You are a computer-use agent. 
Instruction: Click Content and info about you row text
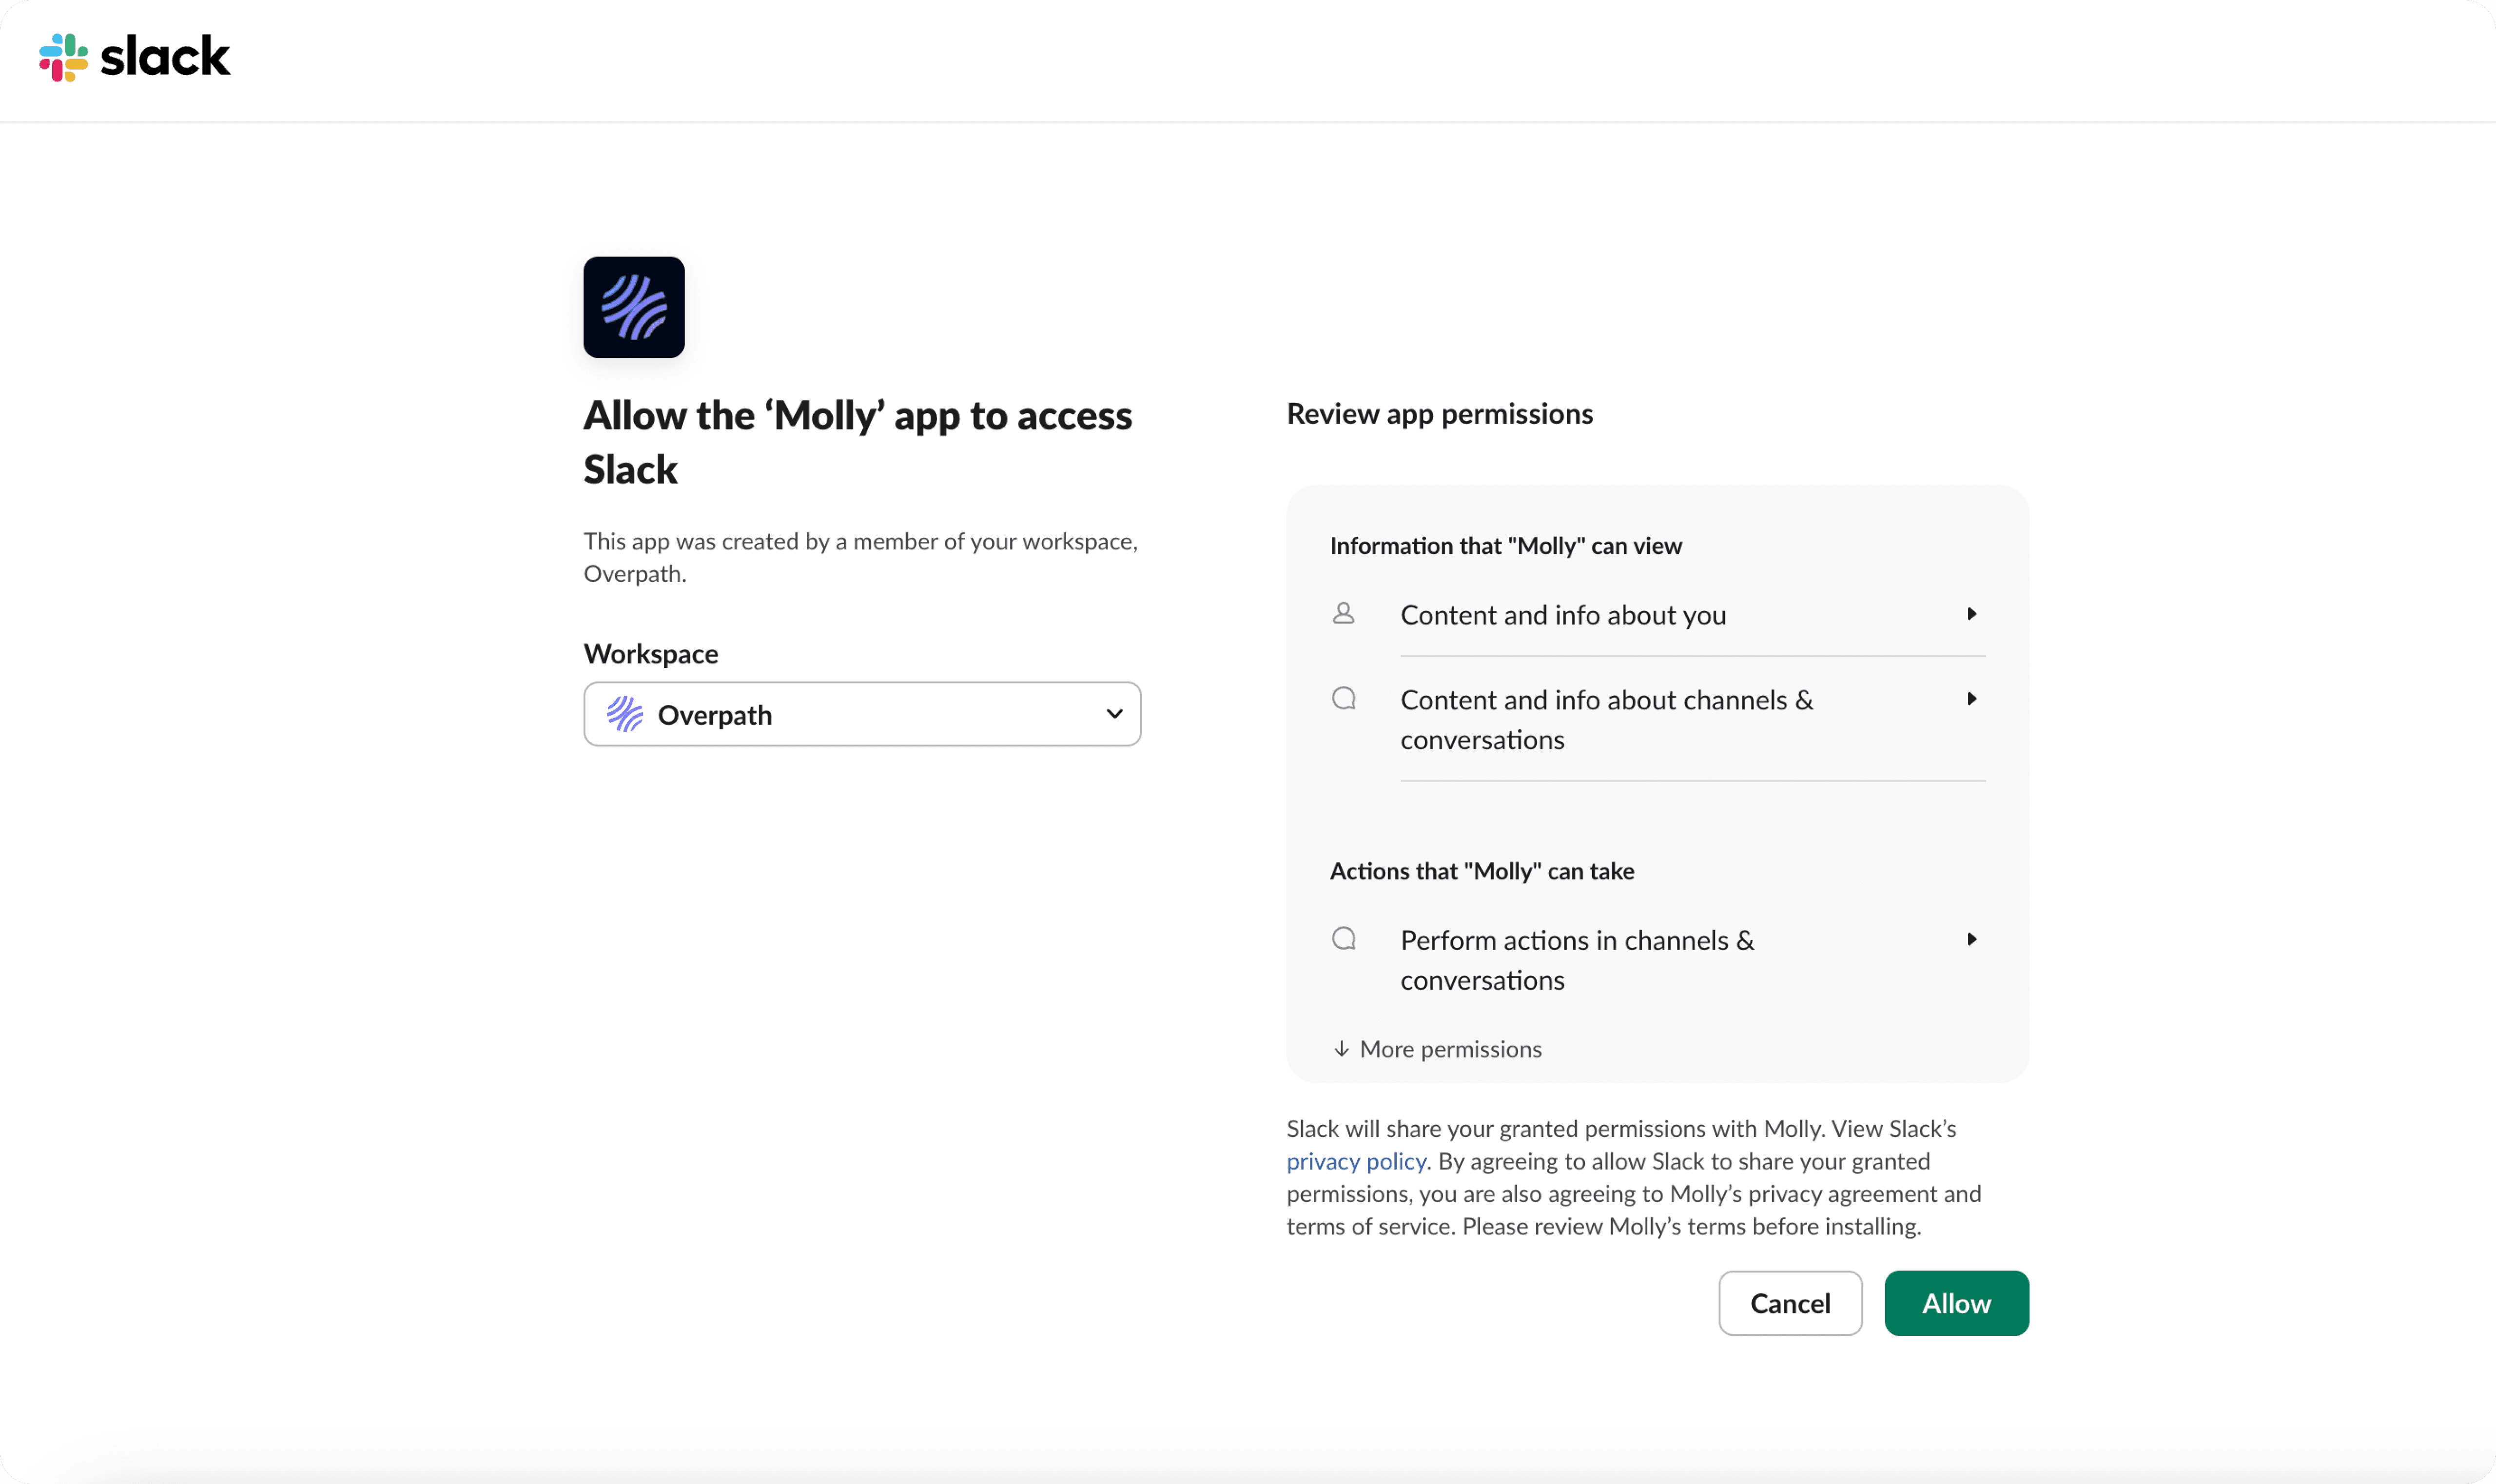[x=1562, y=615]
